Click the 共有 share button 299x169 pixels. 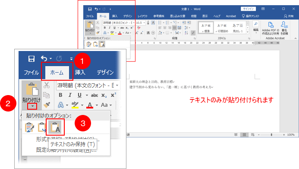coord(289,16)
